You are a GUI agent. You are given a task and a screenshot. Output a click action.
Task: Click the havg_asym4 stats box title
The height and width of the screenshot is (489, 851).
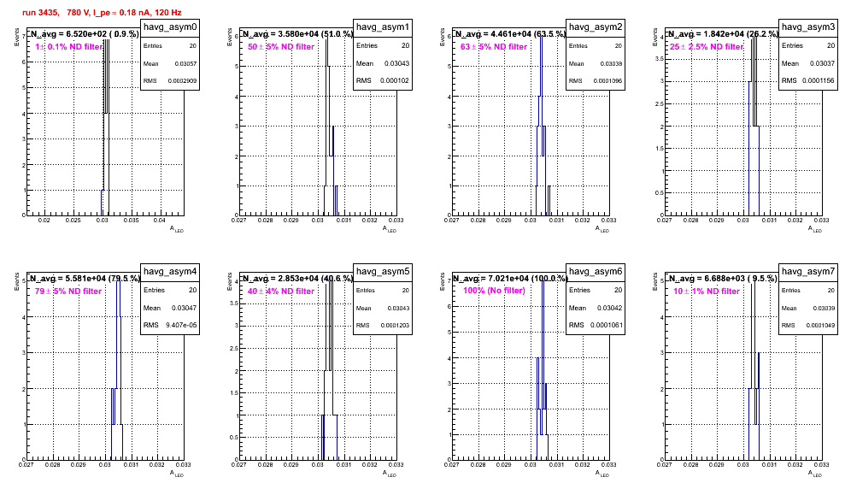(x=170, y=271)
